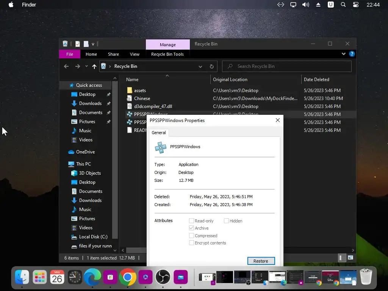Click the eject icon in the menu bar
The width and height of the screenshot is (388, 291).
coord(318,5)
